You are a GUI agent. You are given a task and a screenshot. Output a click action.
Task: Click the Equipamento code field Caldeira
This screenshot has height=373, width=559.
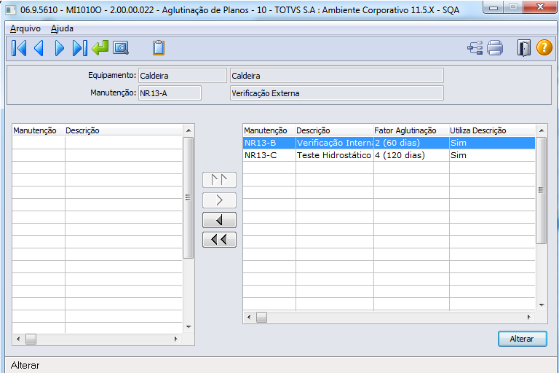point(183,76)
